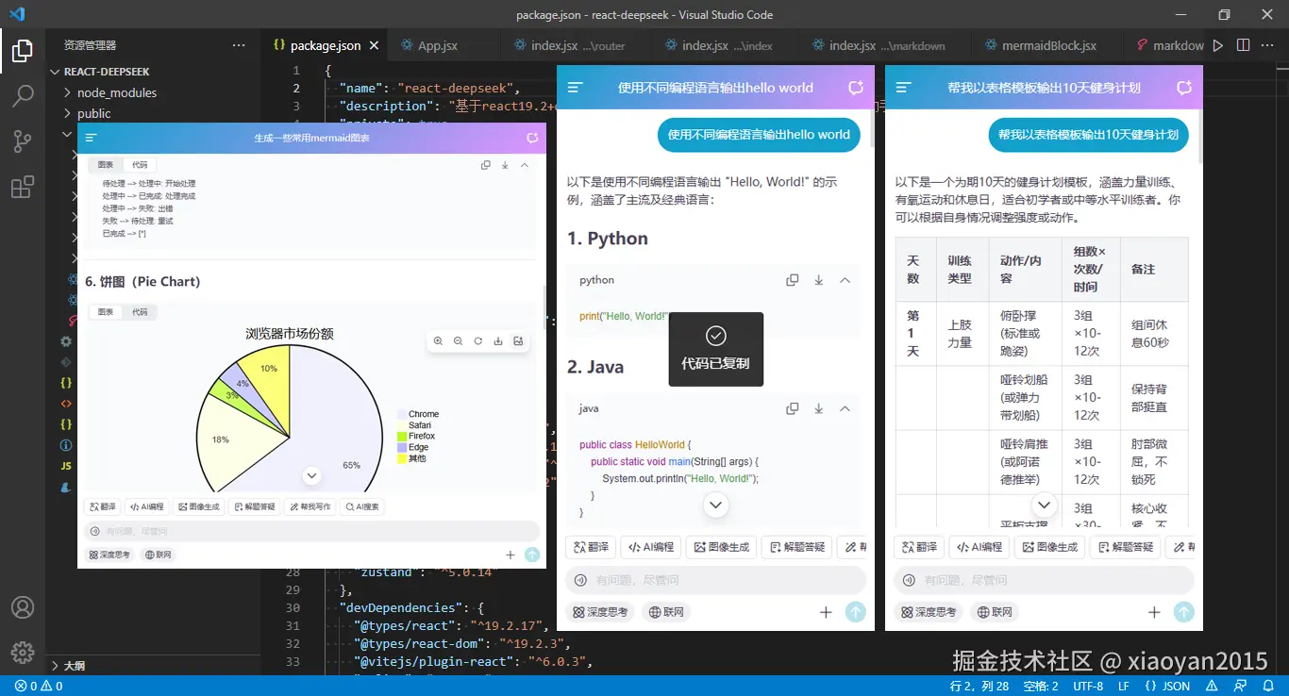Toggle 联网 in hello world chat
This screenshot has width=1289, height=696.
(x=667, y=612)
